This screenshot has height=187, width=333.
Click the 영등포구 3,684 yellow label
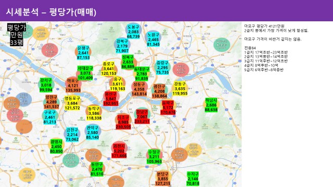(72, 103)
